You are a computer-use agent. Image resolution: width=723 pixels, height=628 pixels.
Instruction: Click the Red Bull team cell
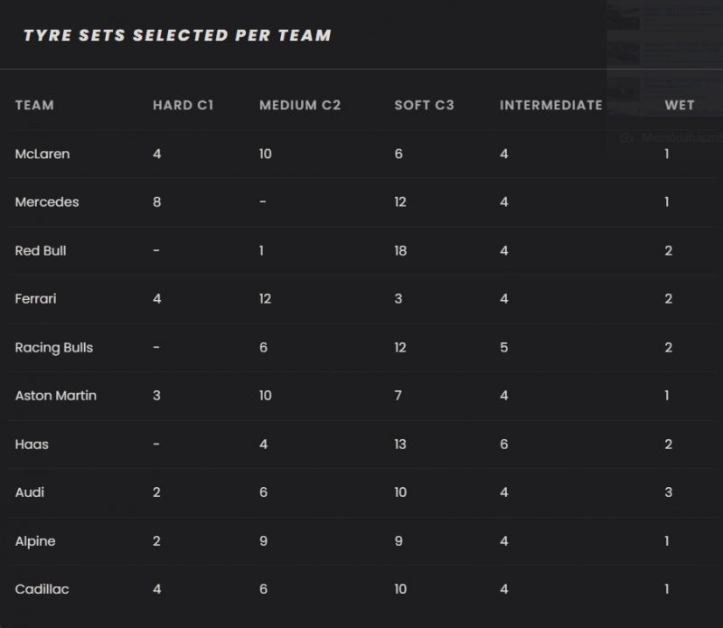point(41,250)
